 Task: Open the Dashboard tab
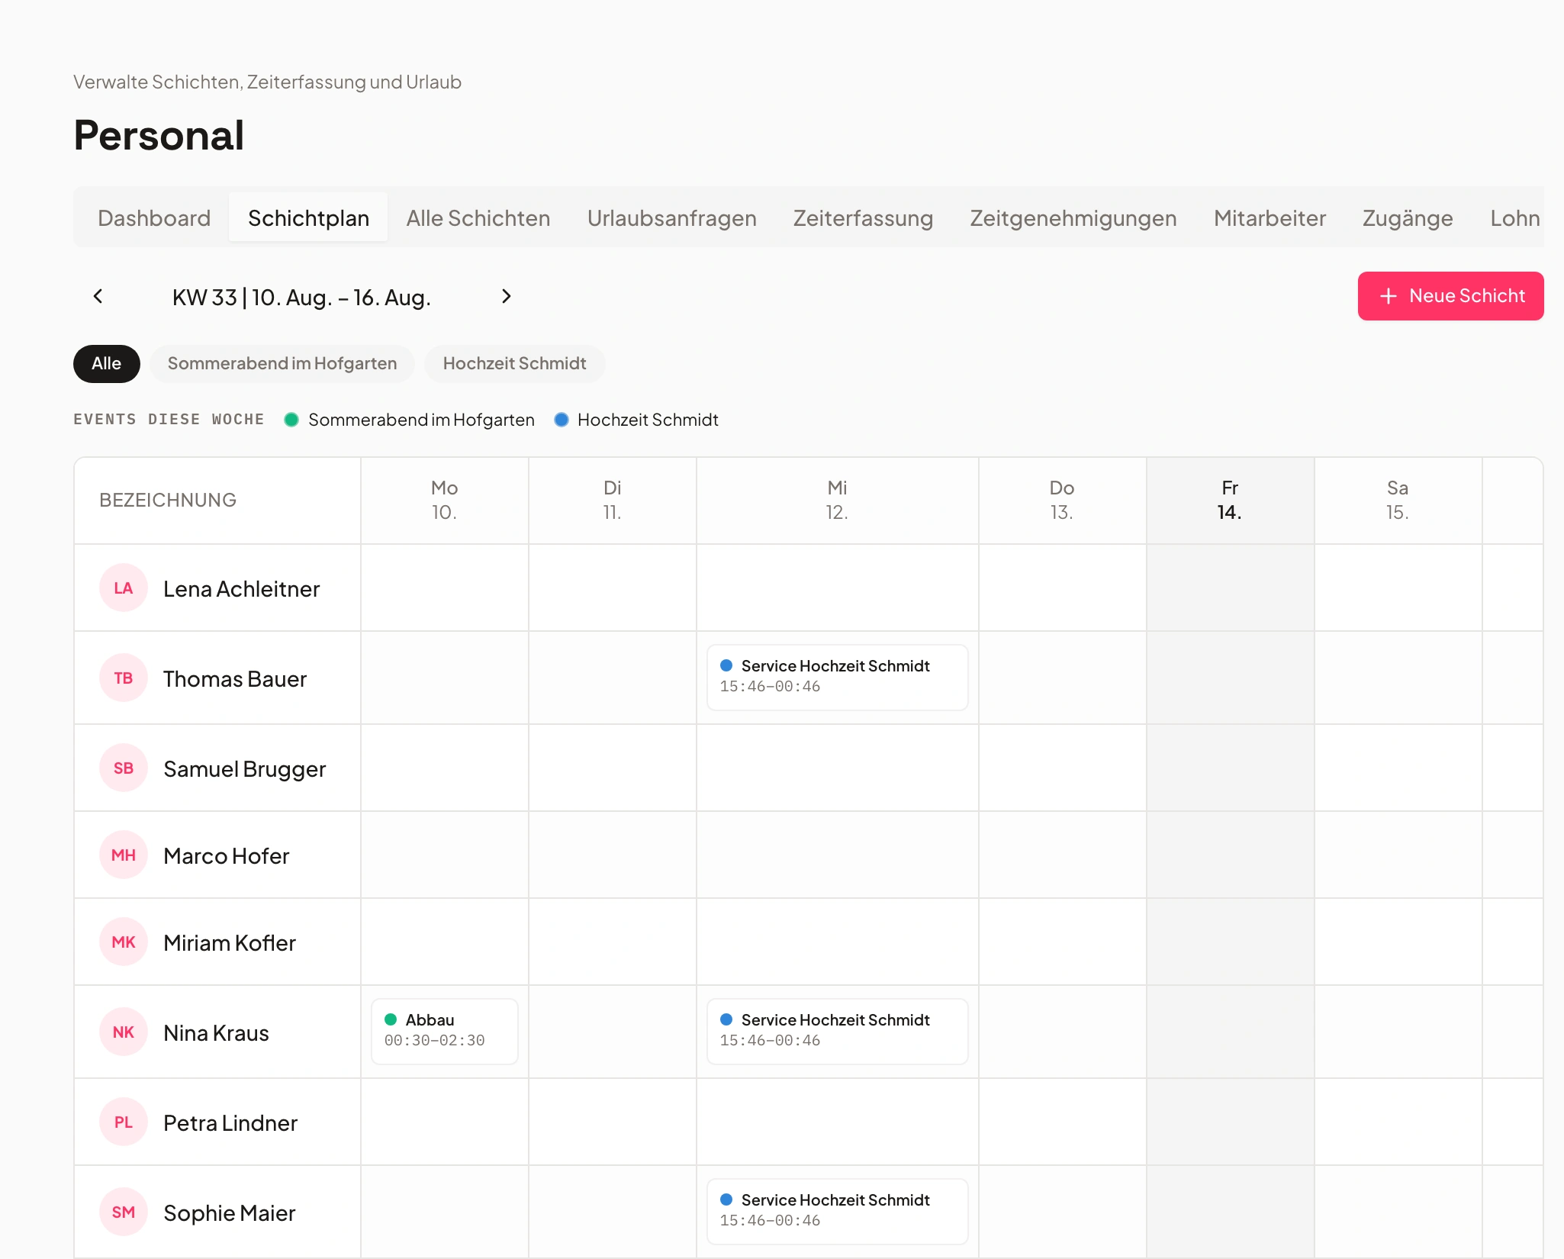[x=154, y=218]
